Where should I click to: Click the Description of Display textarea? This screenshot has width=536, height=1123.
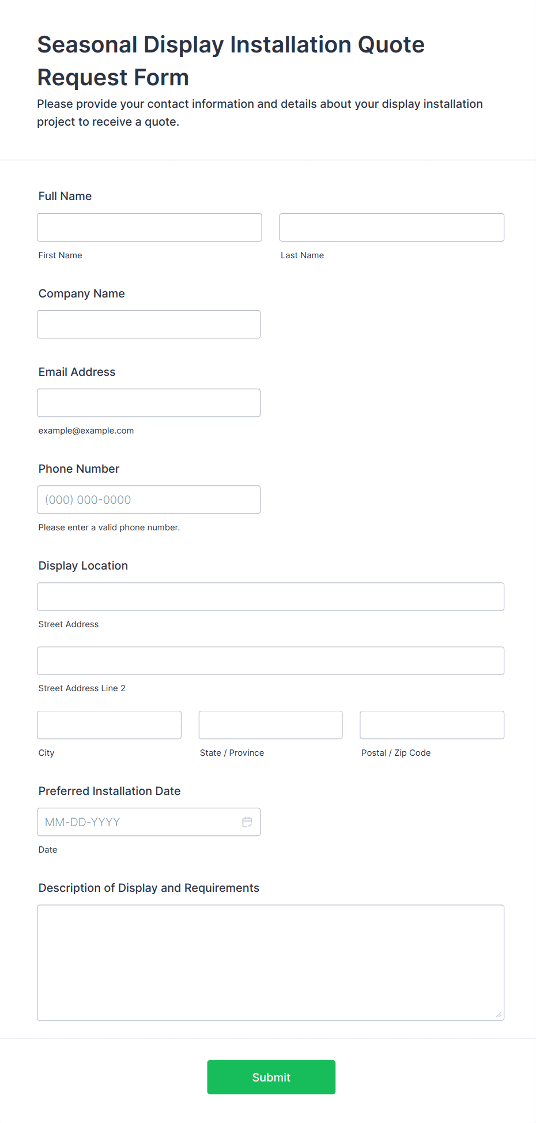point(271,963)
